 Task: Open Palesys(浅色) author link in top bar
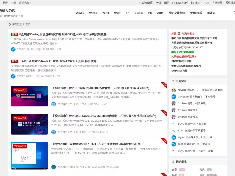pyautogui.click(x=180, y=3)
